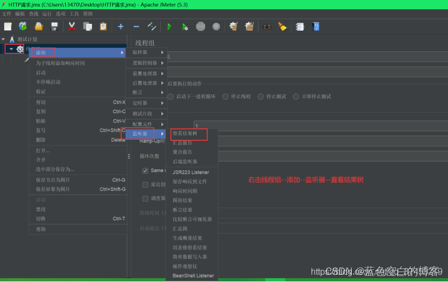448x282 pixels.
Task: Click the Collapse all minus icon
Action: pos(136,26)
